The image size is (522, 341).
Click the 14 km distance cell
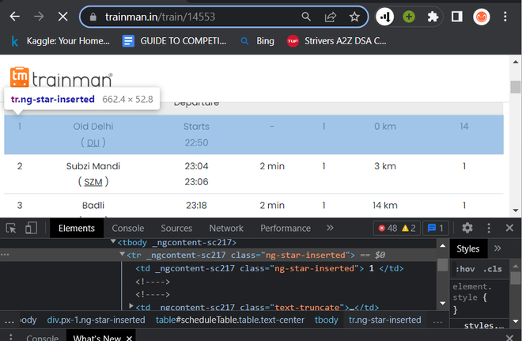pyautogui.click(x=385, y=206)
